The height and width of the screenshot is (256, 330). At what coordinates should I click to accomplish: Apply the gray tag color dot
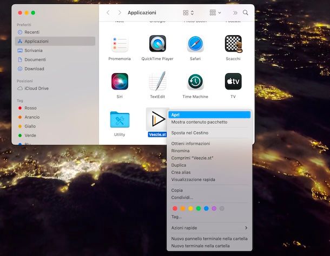(x=222, y=208)
